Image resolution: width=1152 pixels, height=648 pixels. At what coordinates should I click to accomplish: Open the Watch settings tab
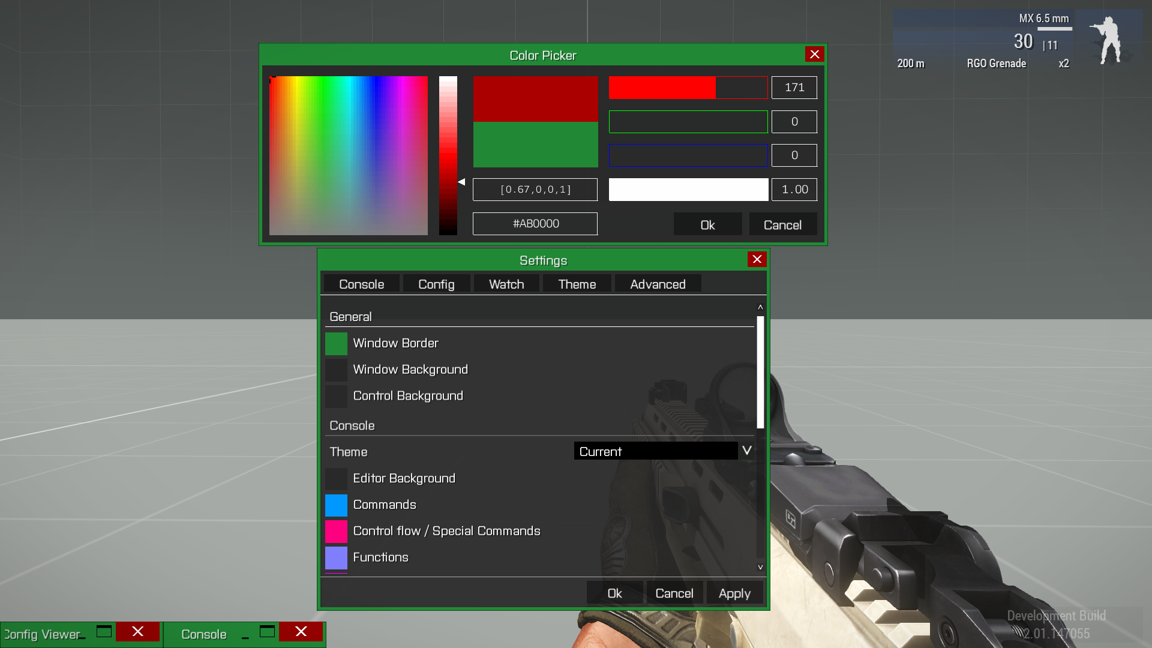(x=506, y=284)
